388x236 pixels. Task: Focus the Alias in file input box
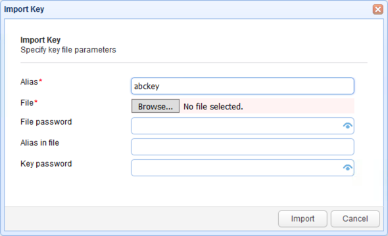click(x=243, y=147)
